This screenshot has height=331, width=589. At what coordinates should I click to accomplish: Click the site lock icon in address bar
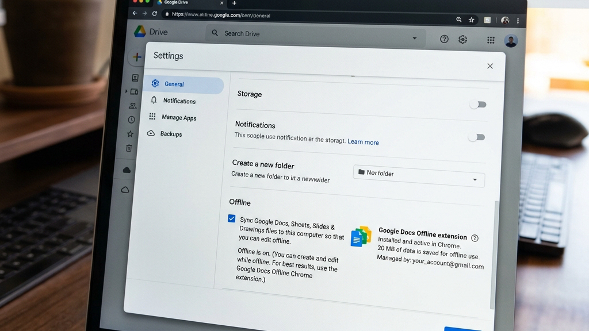coord(167,14)
